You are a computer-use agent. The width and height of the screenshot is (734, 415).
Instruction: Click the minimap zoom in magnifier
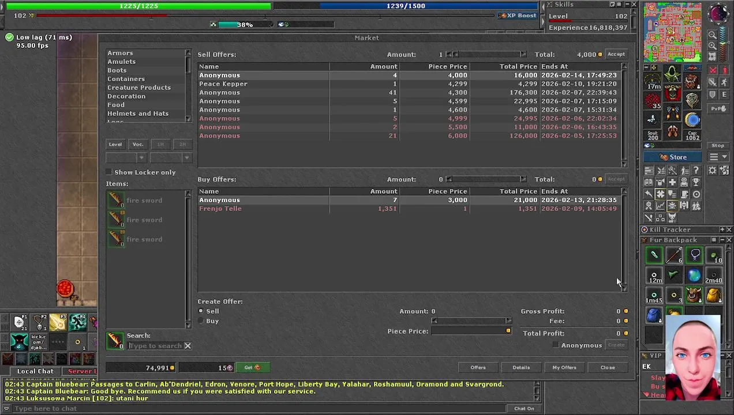click(713, 46)
